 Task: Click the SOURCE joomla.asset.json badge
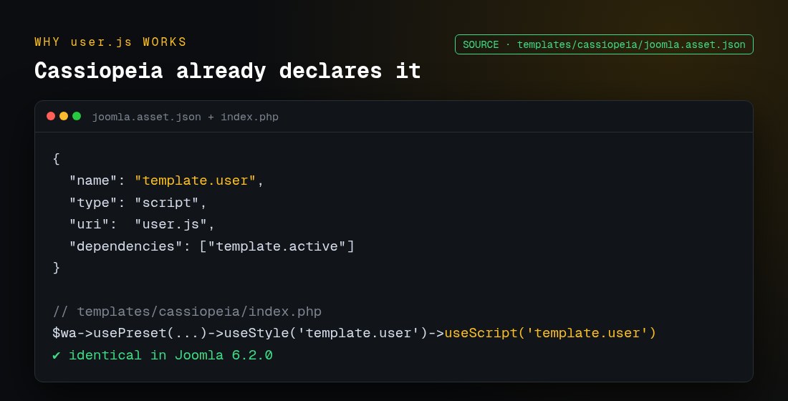coord(604,44)
